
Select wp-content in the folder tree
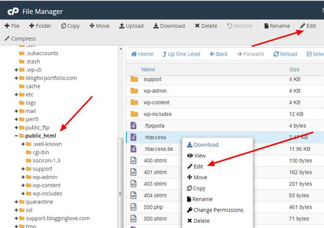[x=47, y=185]
